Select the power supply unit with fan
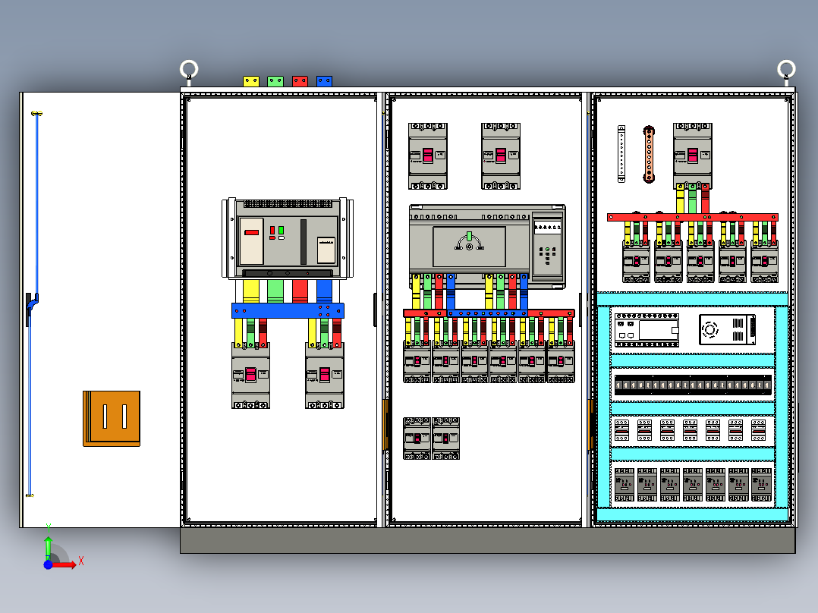The image size is (818, 613). tap(727, 330)
